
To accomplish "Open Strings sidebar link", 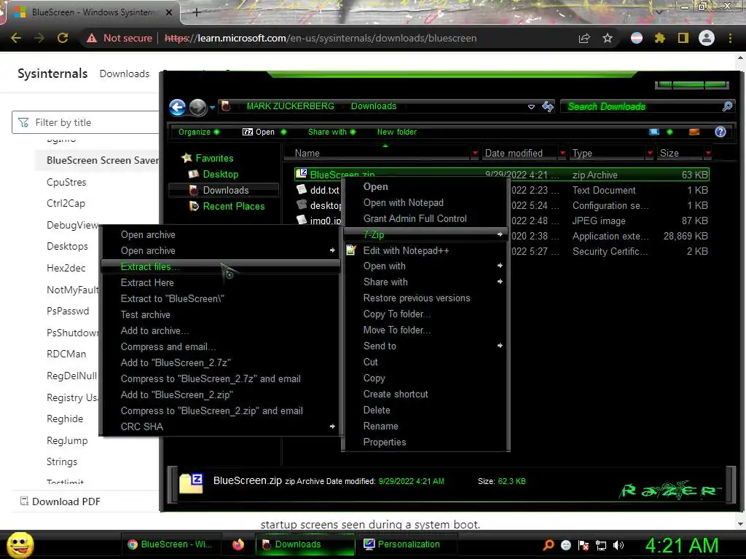I will [x=62, y=461].
